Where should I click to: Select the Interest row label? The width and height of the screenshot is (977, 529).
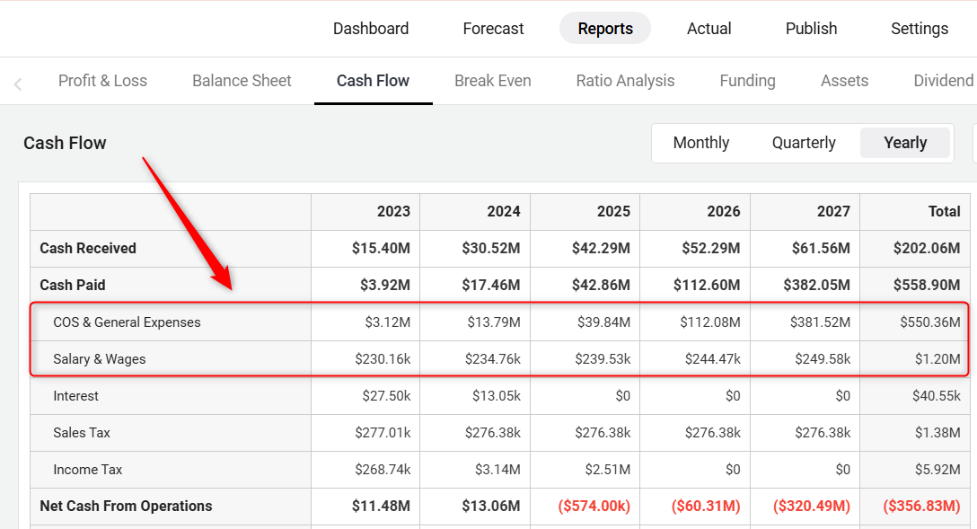(x=75, y=396)
